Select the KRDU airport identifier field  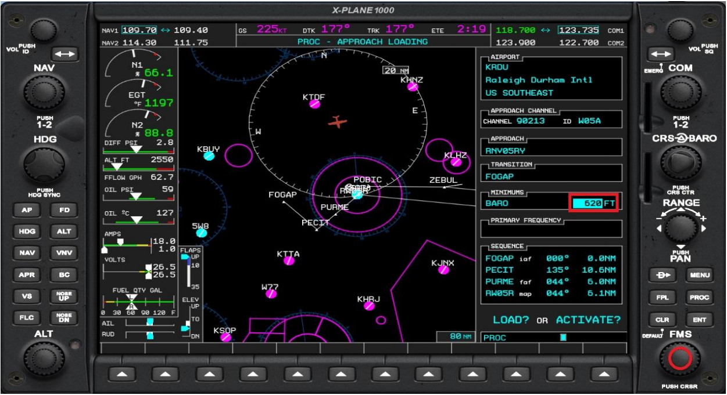tap(497, 67)
